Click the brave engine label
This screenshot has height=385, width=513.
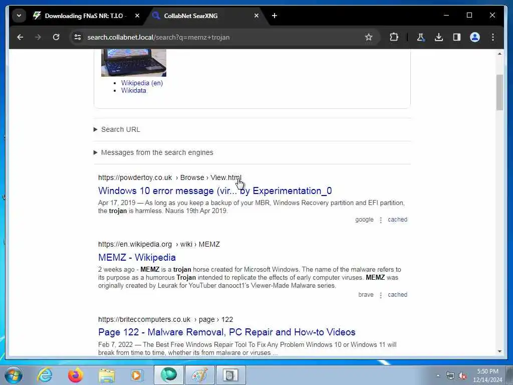click(366, 295)
